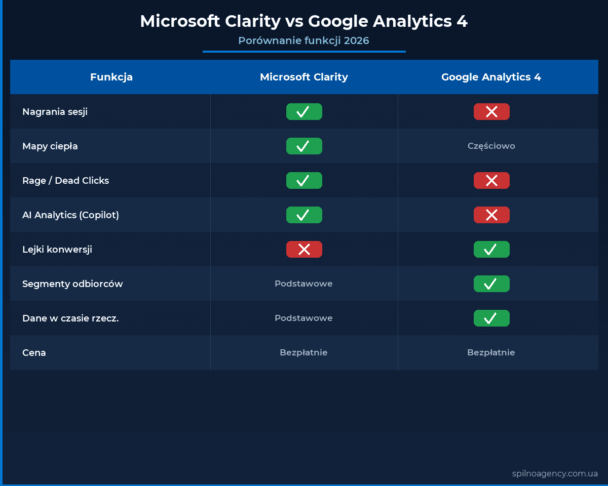Click the 'Google Analytics 4' column header
This screenshot has width=608, height=486.
491,77
